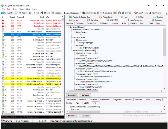Select response ImageView inspector tab
This screenshot has height=129, width=168.
point(117,100)
